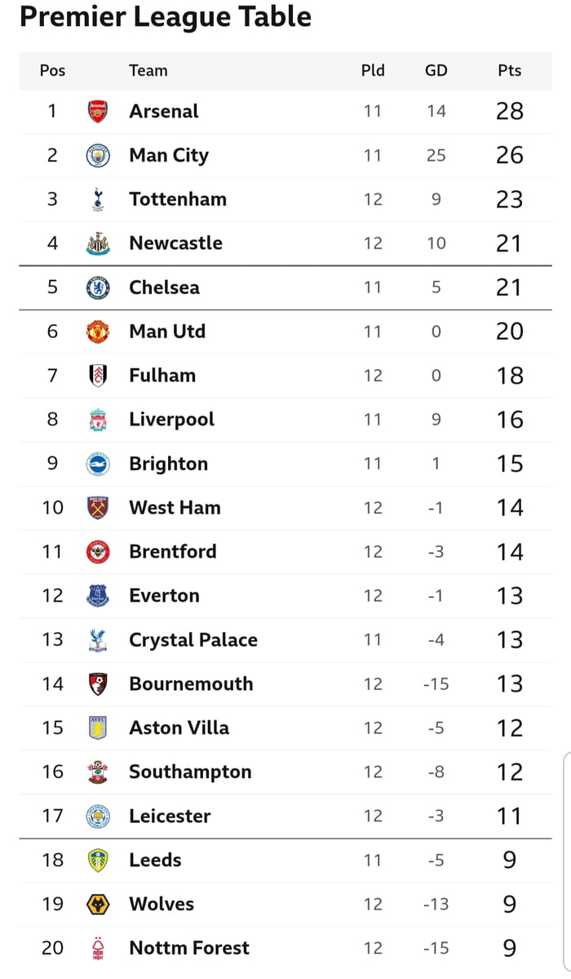Open the Aston Villa team link
571x979 pixels.
pyautogui.click(x=179, y=728)
